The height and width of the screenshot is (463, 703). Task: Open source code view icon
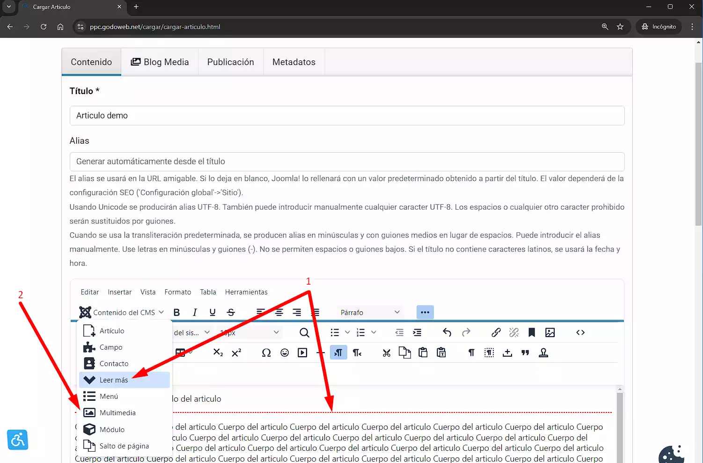tap(580, 332)
